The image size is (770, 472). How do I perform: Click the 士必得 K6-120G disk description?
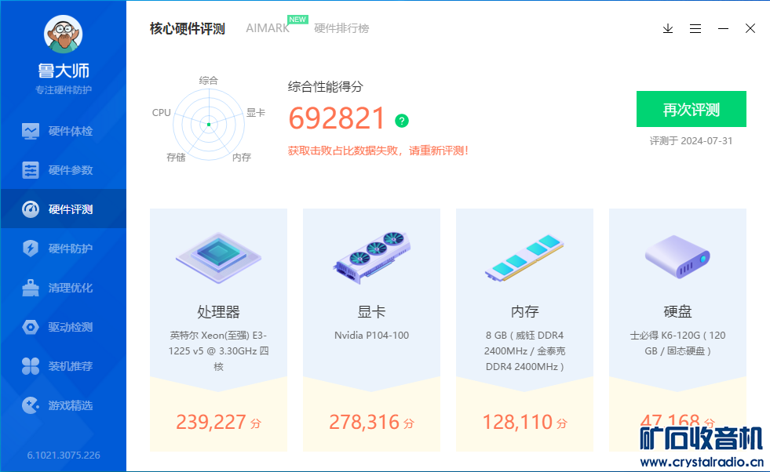677,343
